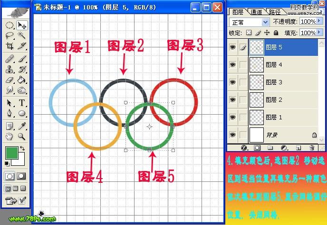
Task: Select the Type tool
Action: [22, 103]
